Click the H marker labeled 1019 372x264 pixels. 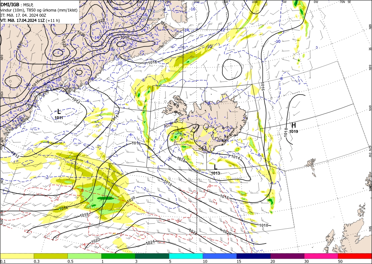(x=294, y=125)
